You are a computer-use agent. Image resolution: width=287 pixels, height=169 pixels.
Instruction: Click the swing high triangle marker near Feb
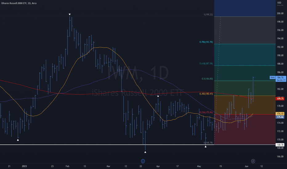(x=70, y=14)
